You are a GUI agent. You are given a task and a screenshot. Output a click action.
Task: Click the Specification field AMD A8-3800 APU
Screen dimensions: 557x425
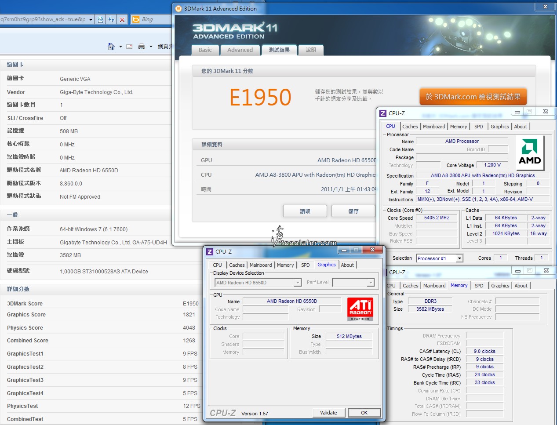click(483, 176)
